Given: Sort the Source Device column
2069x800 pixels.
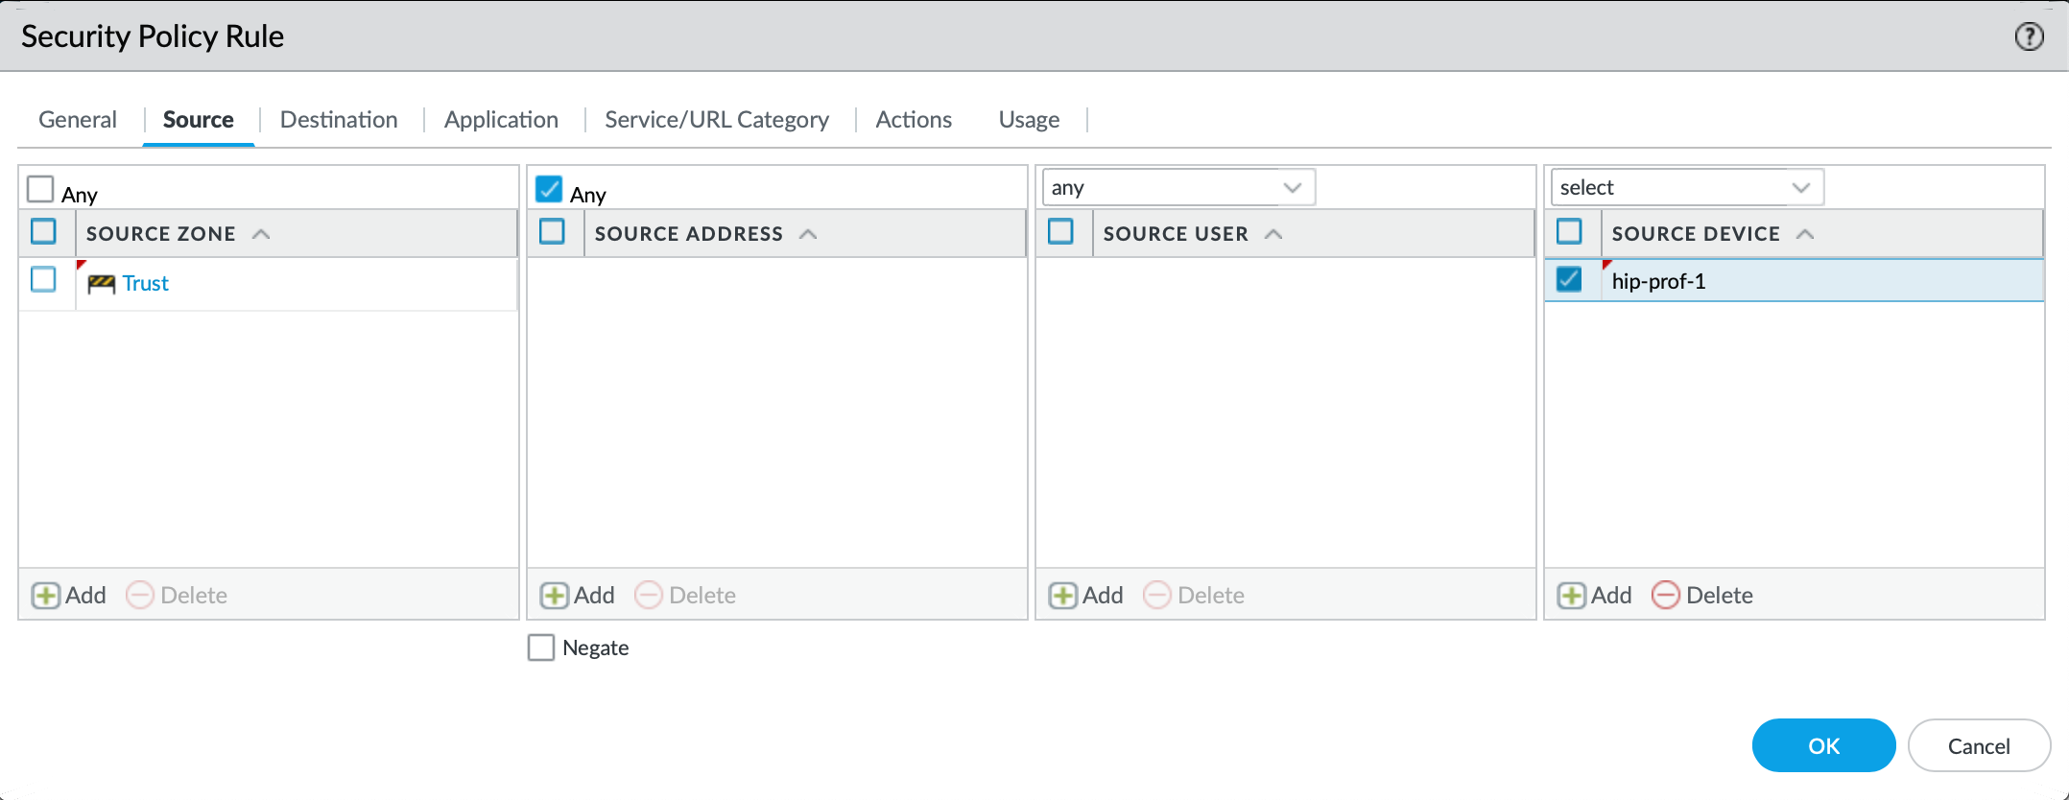Looking at the screenshot, I should tap(1805, 234).
